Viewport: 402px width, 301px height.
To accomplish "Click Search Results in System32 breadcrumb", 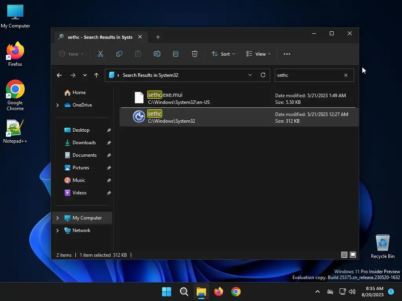I will [x=150, y=75].
